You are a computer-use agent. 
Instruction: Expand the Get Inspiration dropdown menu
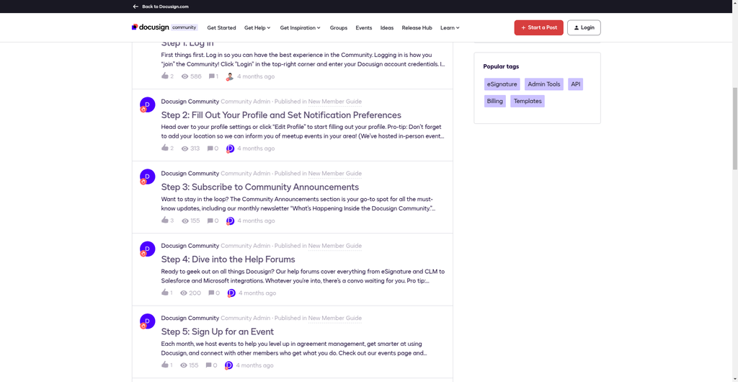coord(301,28)
